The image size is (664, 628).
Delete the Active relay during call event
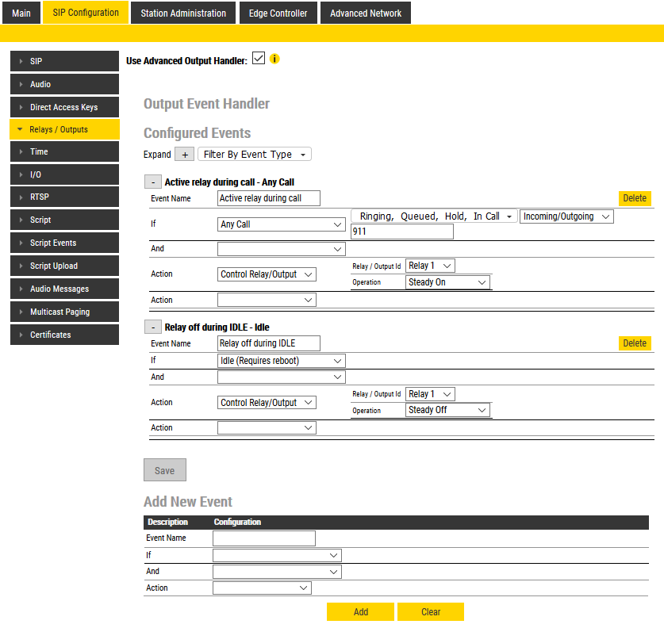634,198
